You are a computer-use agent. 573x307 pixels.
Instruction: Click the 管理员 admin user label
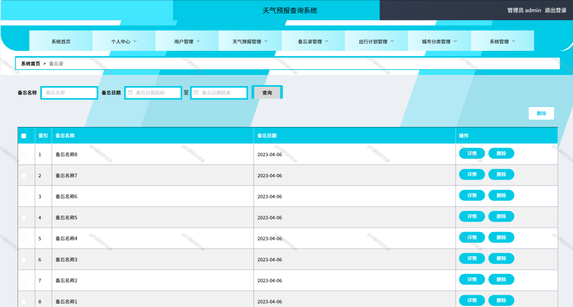[x=524, y=10]
